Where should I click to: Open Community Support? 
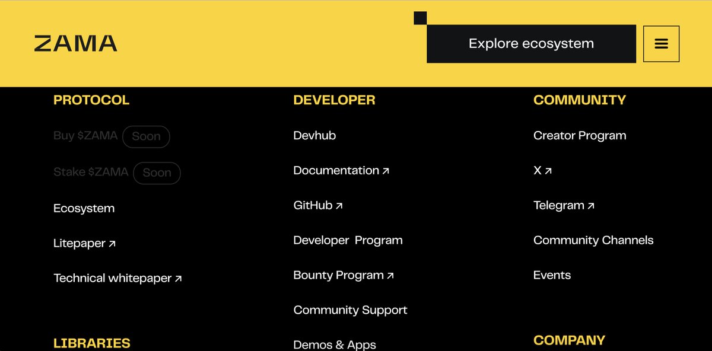350,310
